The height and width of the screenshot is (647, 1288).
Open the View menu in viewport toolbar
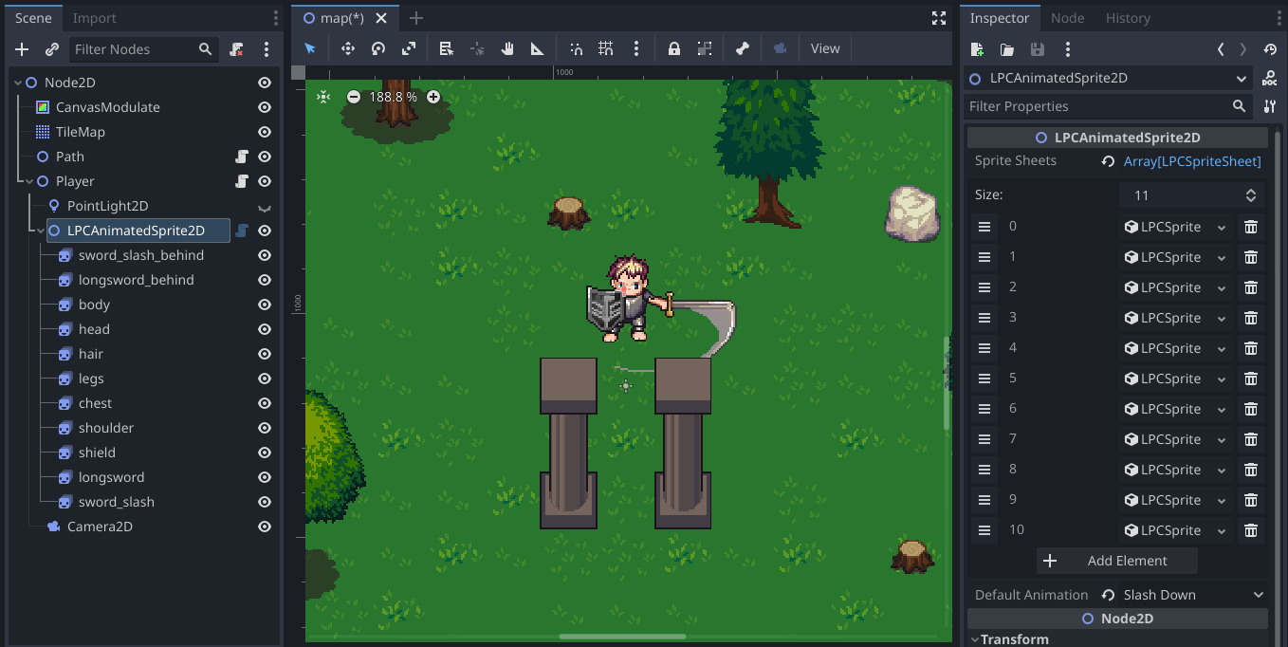point(825,48)
